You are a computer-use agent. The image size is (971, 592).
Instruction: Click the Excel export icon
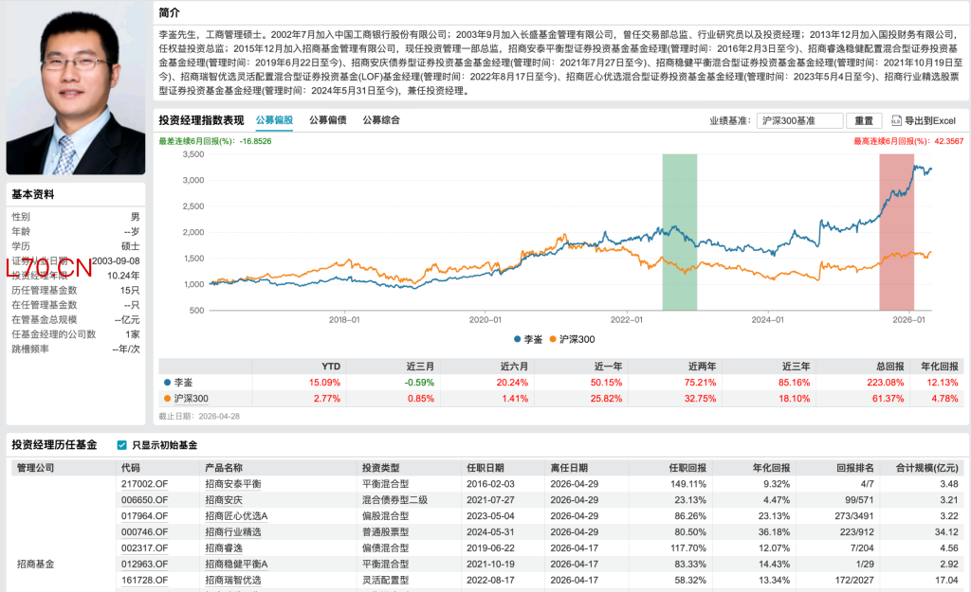point(895,121)
